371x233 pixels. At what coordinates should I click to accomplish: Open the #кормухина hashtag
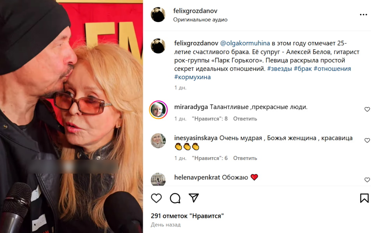(x=192, y=77)
